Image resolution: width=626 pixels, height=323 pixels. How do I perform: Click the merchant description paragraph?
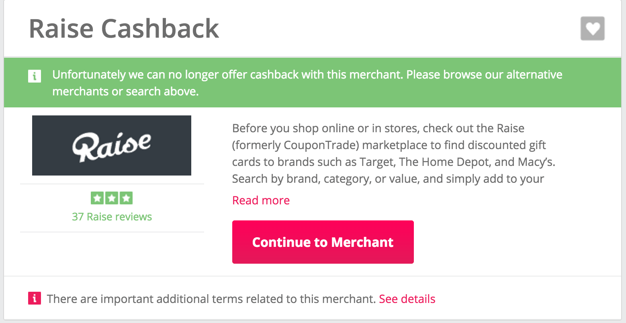[x=394, y=153]
